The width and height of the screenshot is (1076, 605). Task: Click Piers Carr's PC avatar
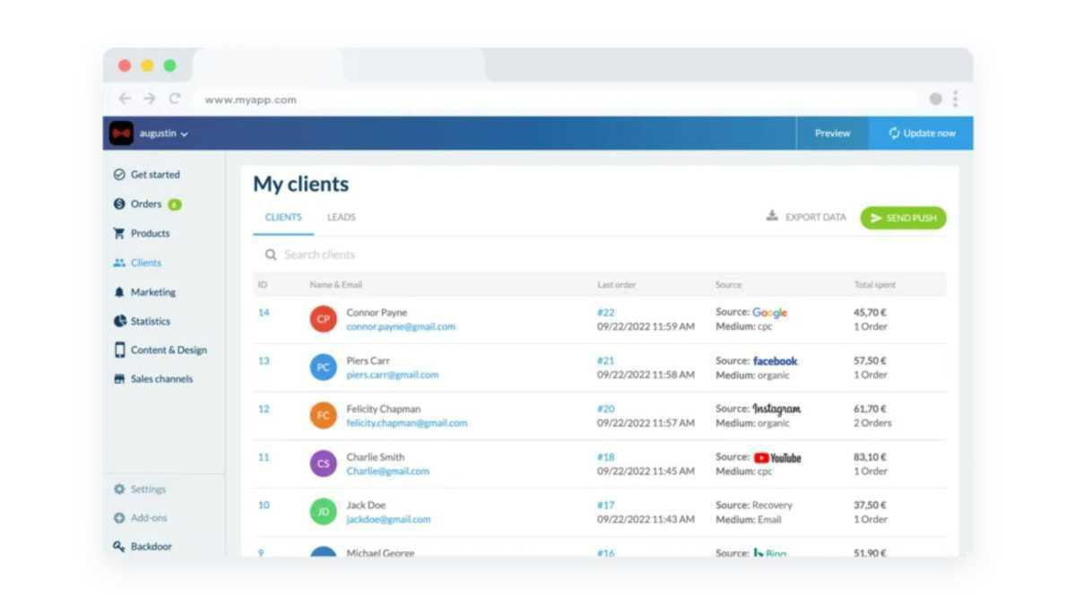(324, 367)
